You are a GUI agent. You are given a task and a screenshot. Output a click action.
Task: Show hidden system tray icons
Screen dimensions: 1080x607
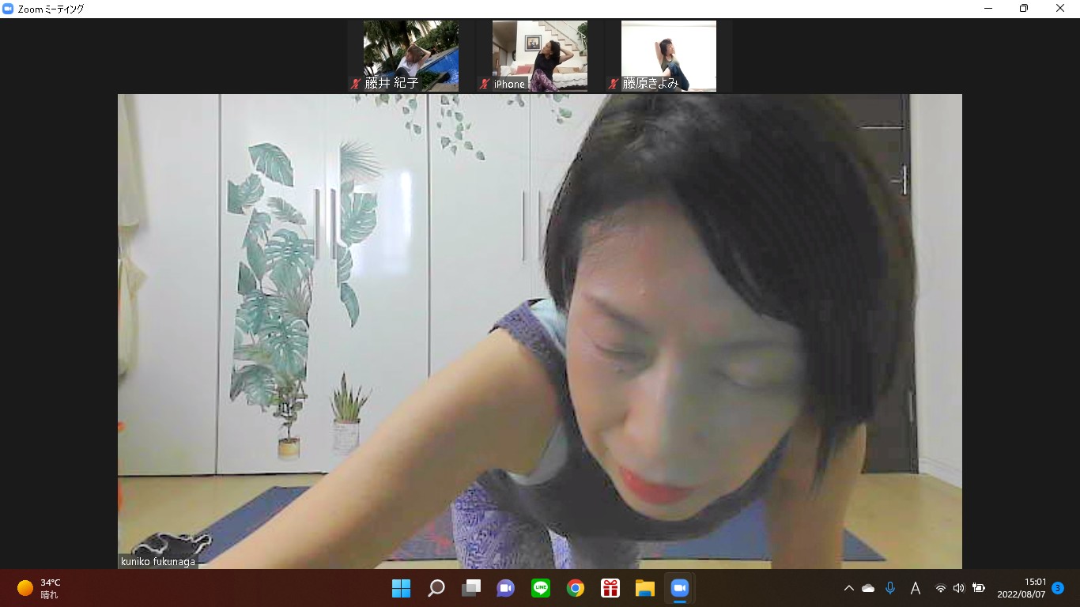849,588
